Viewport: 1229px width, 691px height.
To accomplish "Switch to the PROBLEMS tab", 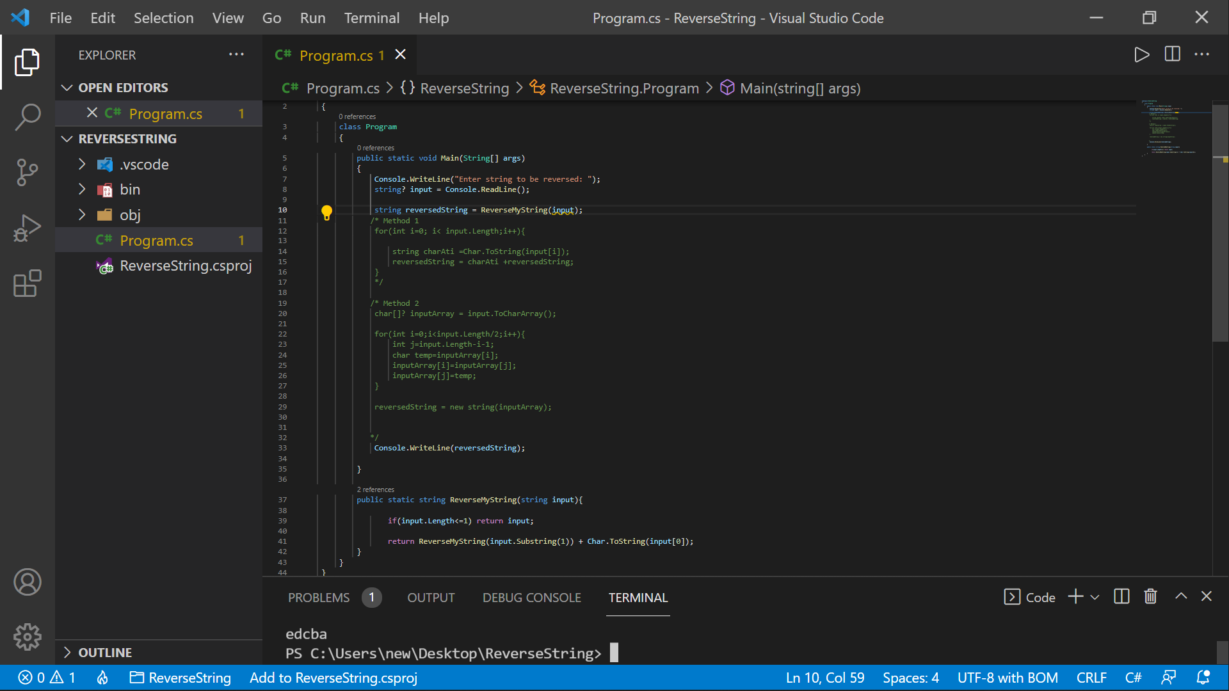I will (319, 598).
